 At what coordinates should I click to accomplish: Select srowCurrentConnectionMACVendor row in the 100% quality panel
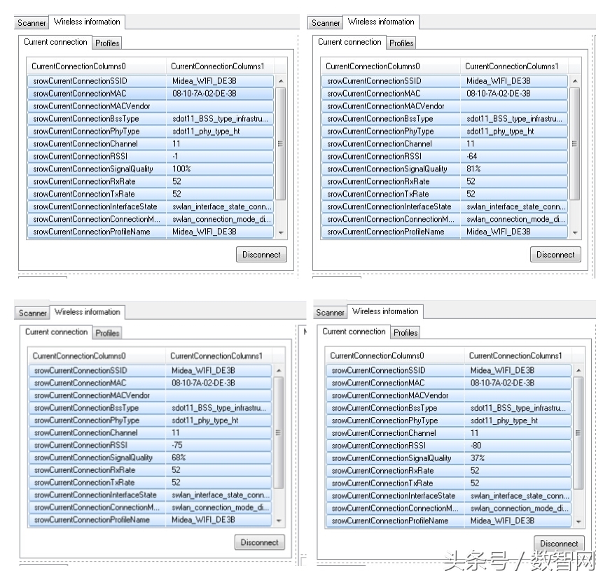tap(151, 106)
